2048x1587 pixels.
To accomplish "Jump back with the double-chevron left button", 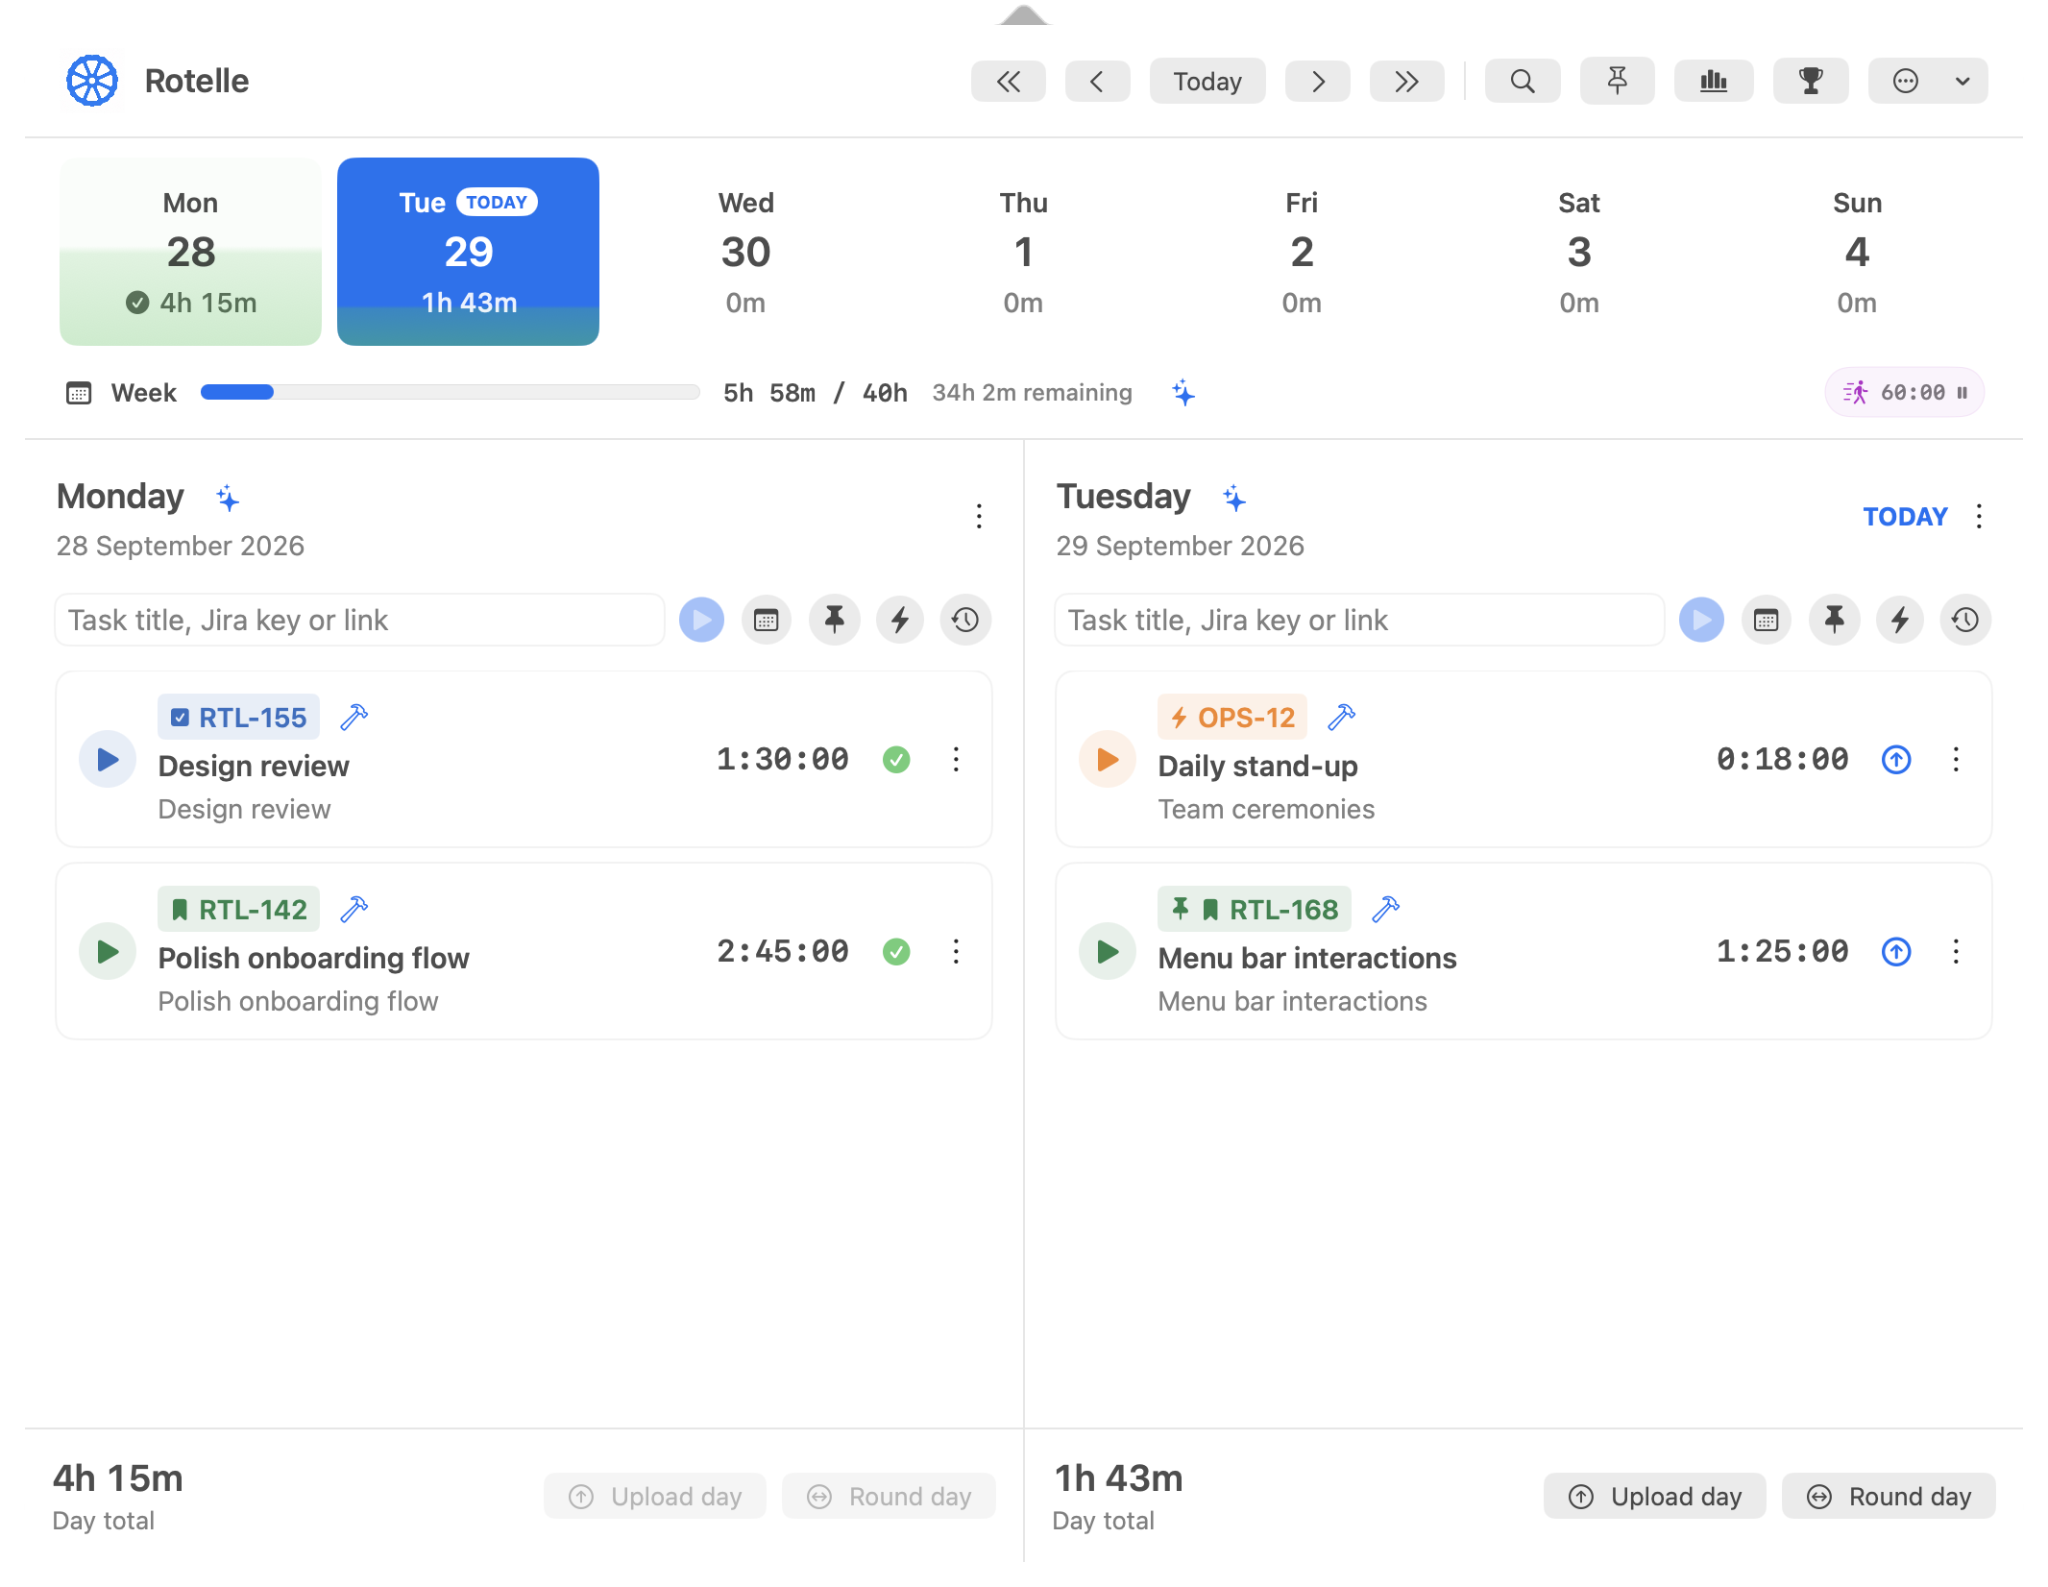I will 1008,82.
